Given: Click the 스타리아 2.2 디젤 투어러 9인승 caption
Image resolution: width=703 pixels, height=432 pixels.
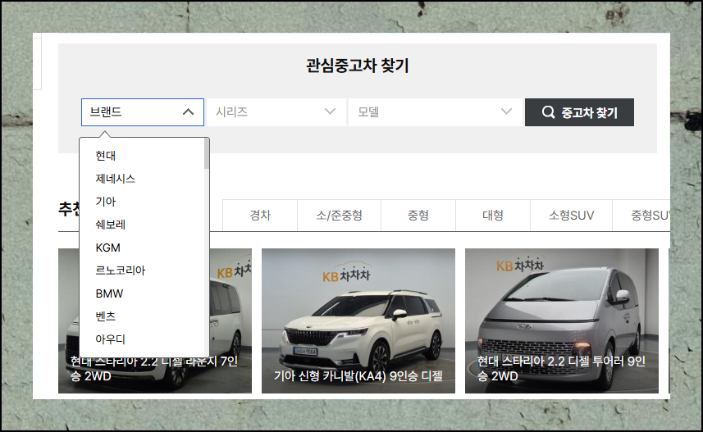Looking at the screenshot, I should 561,368.
